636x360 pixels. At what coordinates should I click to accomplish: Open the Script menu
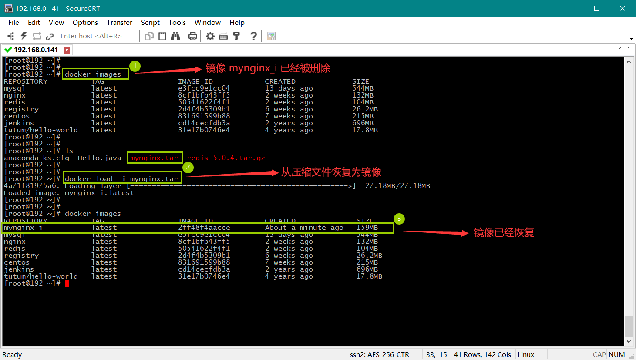pos(150,23)
